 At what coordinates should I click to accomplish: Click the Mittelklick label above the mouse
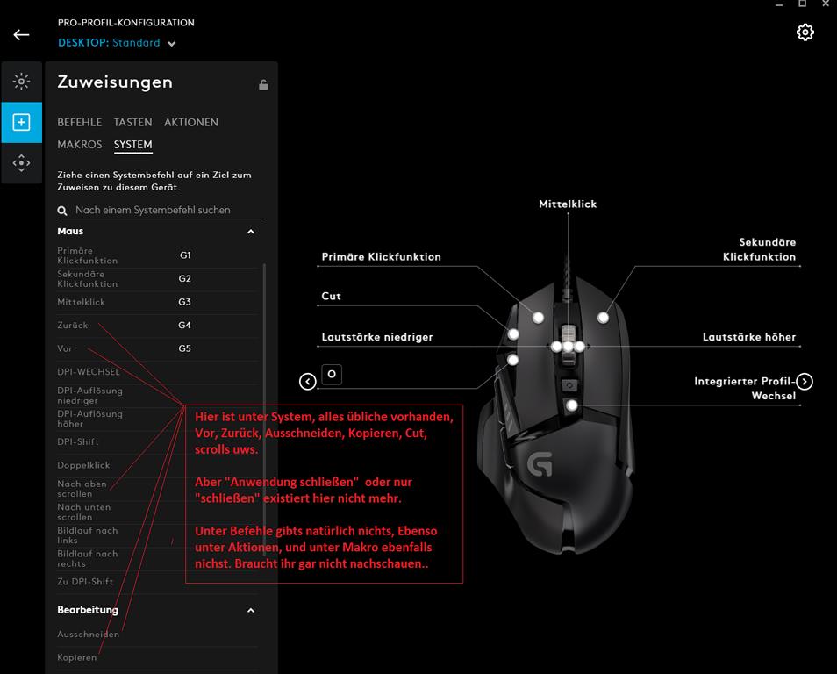[568, 204]
